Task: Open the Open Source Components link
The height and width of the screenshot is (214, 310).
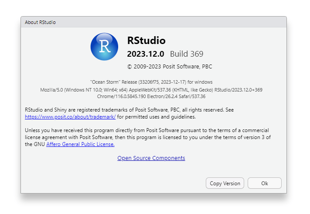Action: point(151,158)
